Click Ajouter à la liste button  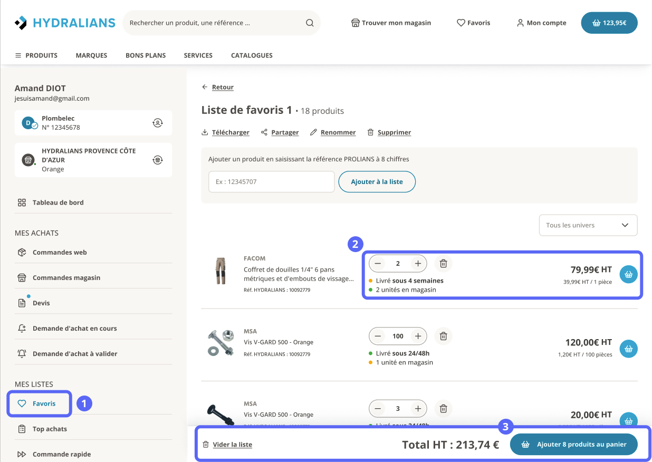pos(377,181)
